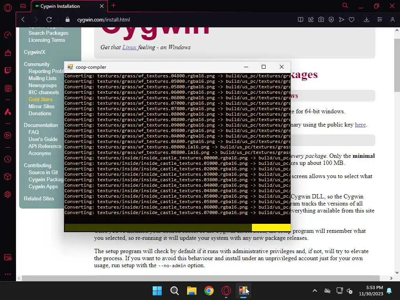Viewport: 400px width, 300px height.
Task: Open Mirror Sites link
Action: click(41, 106)
